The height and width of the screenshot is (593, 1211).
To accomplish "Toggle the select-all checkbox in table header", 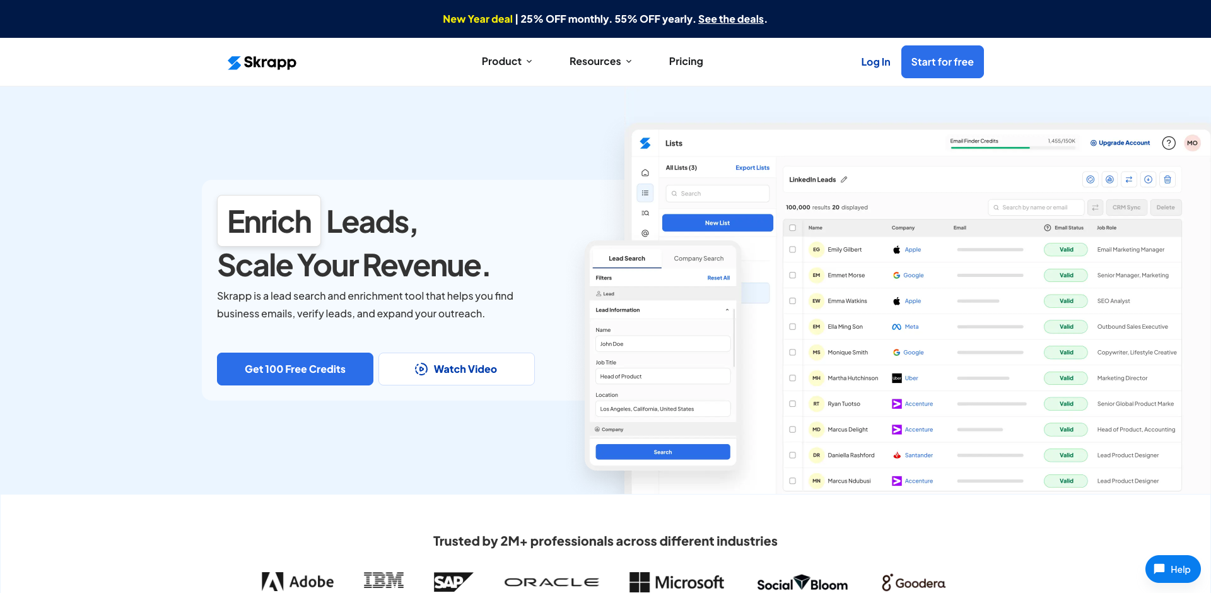I will point(793,228).
